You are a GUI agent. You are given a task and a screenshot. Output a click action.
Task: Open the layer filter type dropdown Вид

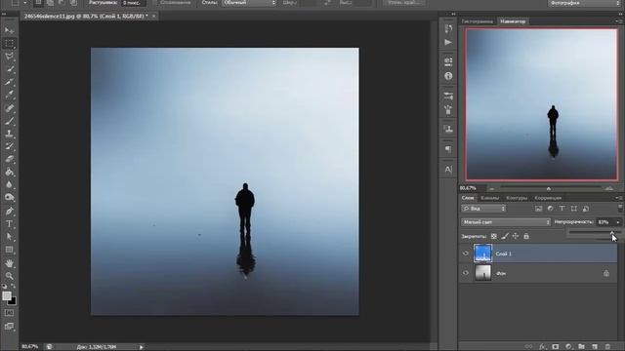coord(483,209)
